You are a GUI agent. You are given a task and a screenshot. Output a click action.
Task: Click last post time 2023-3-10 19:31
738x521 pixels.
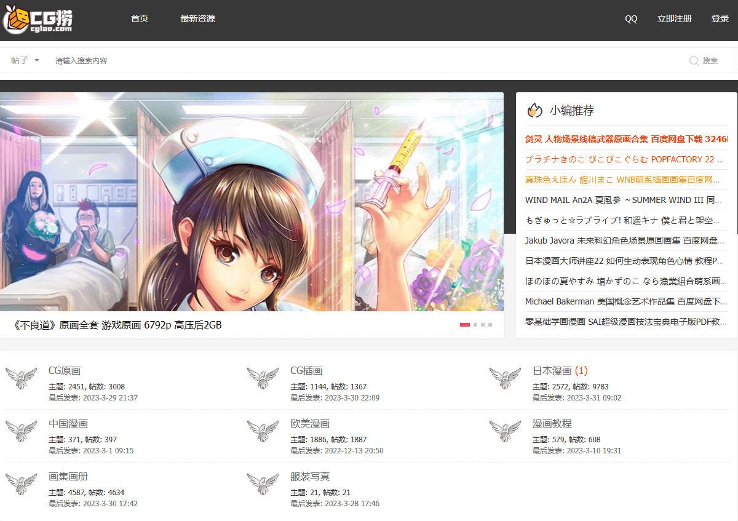[594, 451]
